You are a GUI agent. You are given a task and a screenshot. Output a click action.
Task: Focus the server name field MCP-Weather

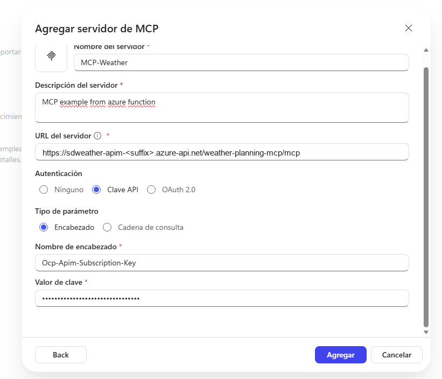241,62
